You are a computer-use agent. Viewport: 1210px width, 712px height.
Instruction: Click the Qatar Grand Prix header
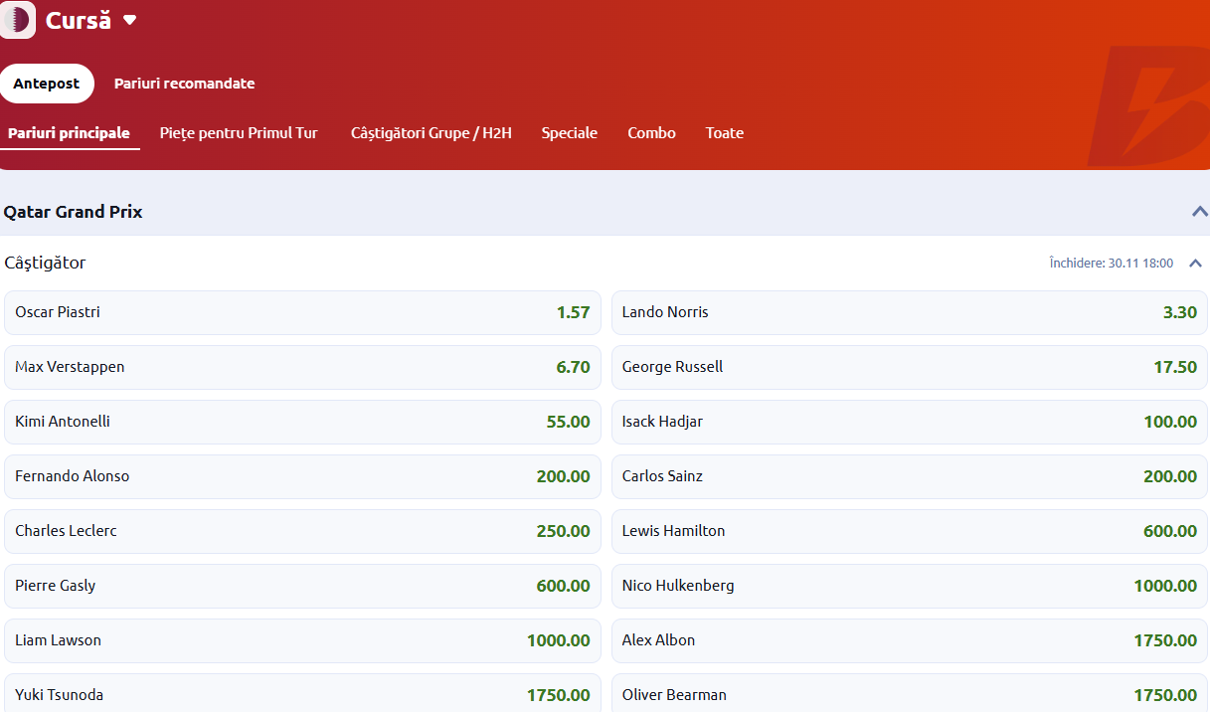tap(74, 212)
